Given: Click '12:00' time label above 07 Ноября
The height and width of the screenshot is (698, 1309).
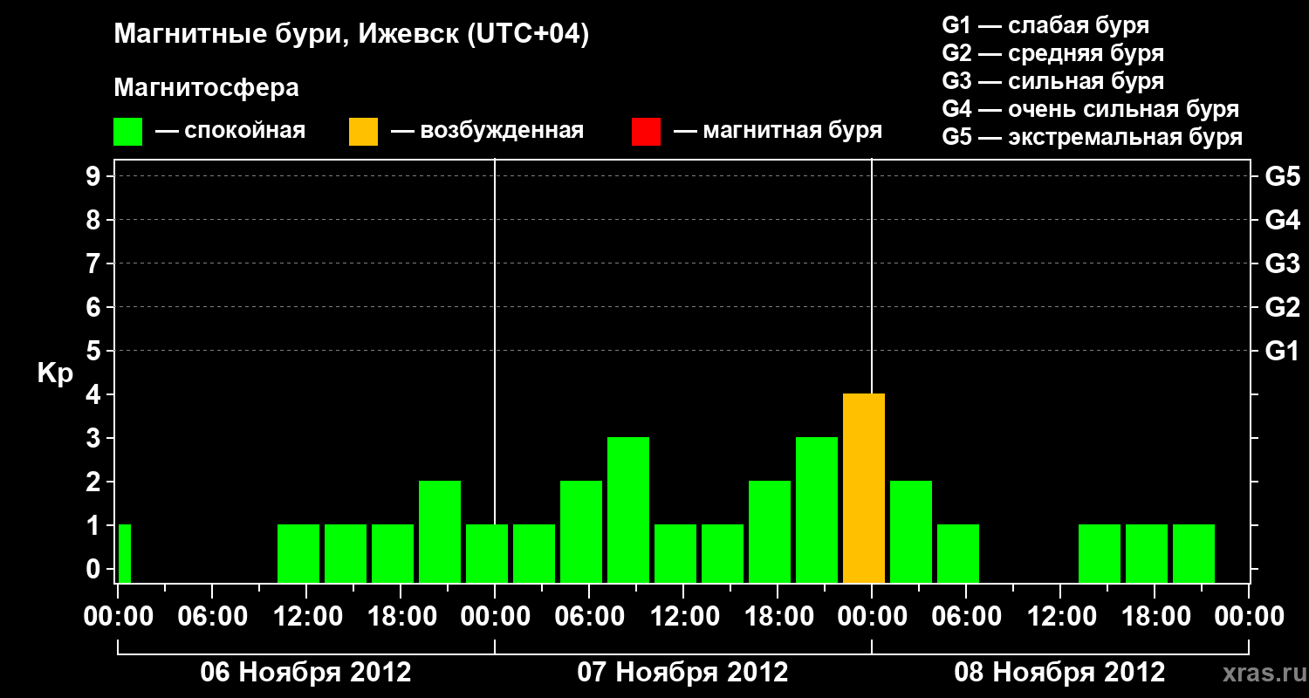Looking at the screenshot, I should tap(683, 616).
